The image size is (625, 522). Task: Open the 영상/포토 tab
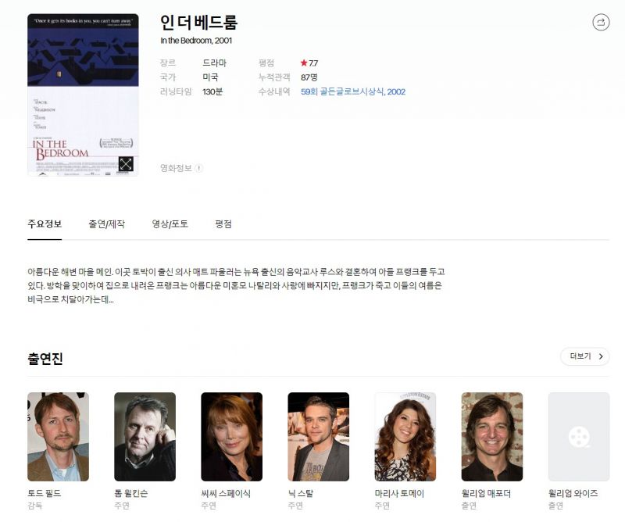pyautogui.click(x=170, y=224)
